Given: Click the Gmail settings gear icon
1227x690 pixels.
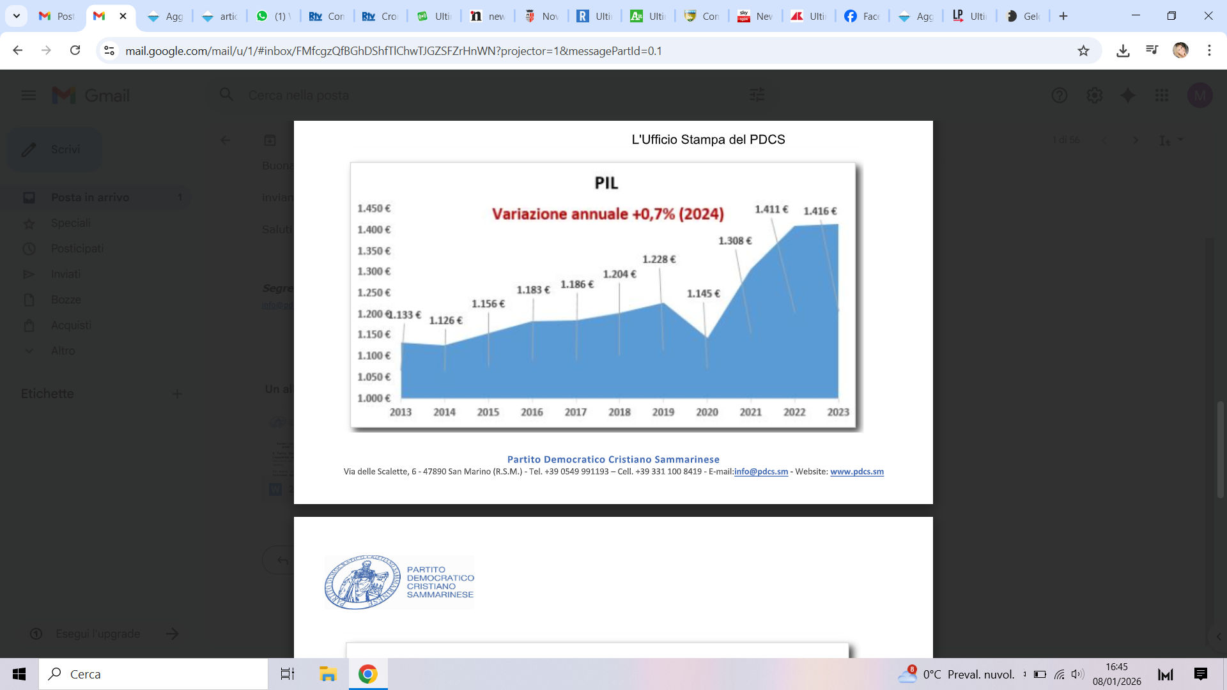Looking at the screenshot, I should [x=1094, y=95].
